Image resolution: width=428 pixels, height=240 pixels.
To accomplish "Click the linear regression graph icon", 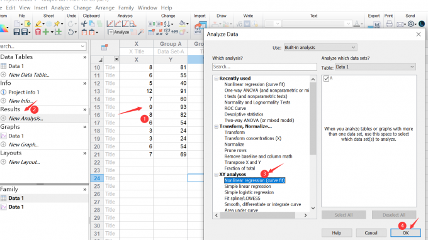I will 110,24.
